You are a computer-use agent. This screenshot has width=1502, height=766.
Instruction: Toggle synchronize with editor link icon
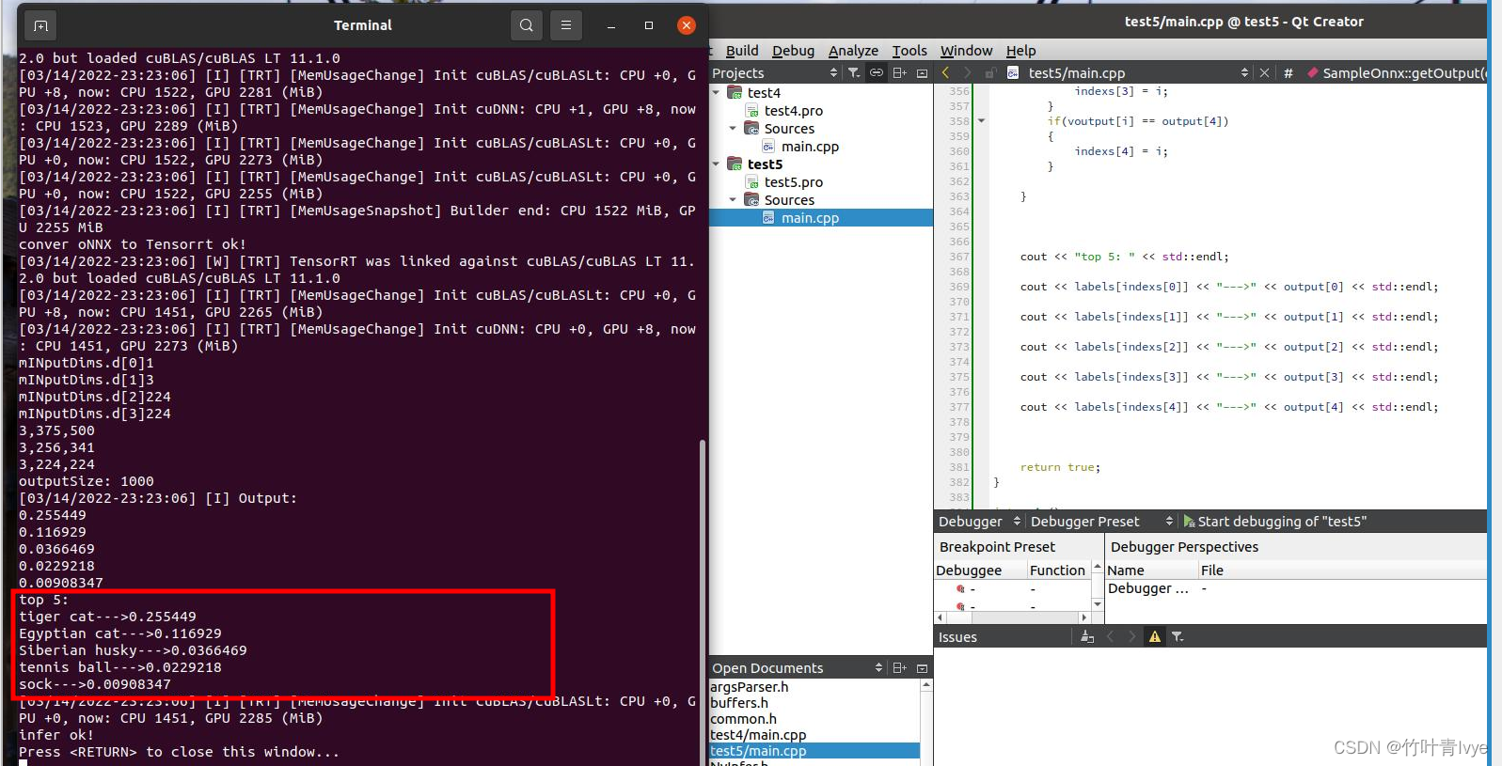pyautogui.click(x=877, y=72)
